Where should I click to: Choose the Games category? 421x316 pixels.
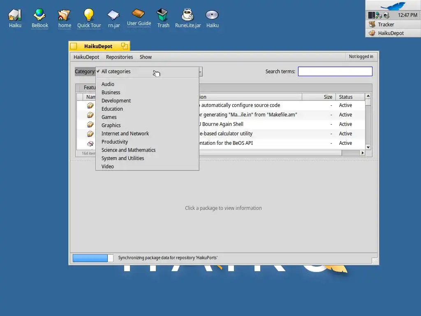(147, 117)
